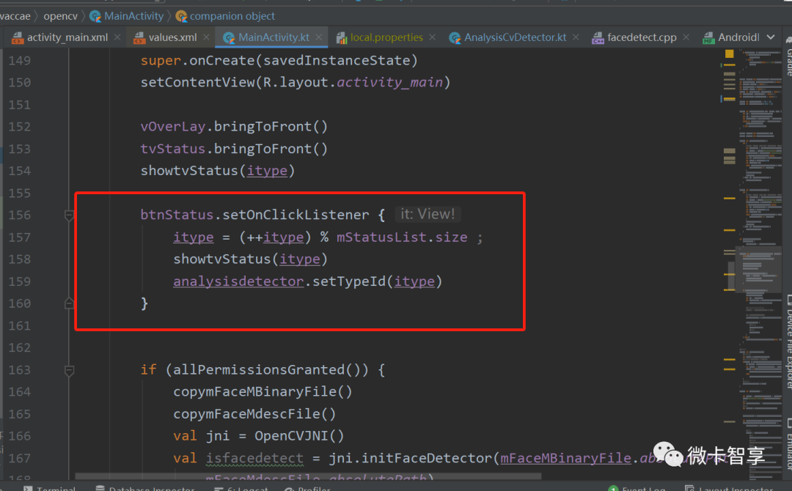Close the local.properties tab
Viewport: 792px width, 491px height.
click(x=433, y=37)
